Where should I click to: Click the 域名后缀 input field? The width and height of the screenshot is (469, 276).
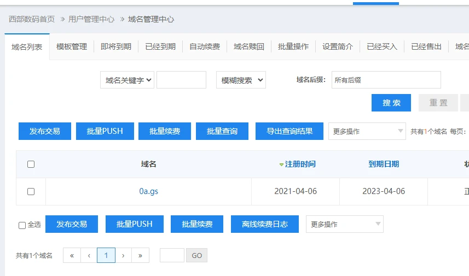pyautogui.click(x=386, y=80)
